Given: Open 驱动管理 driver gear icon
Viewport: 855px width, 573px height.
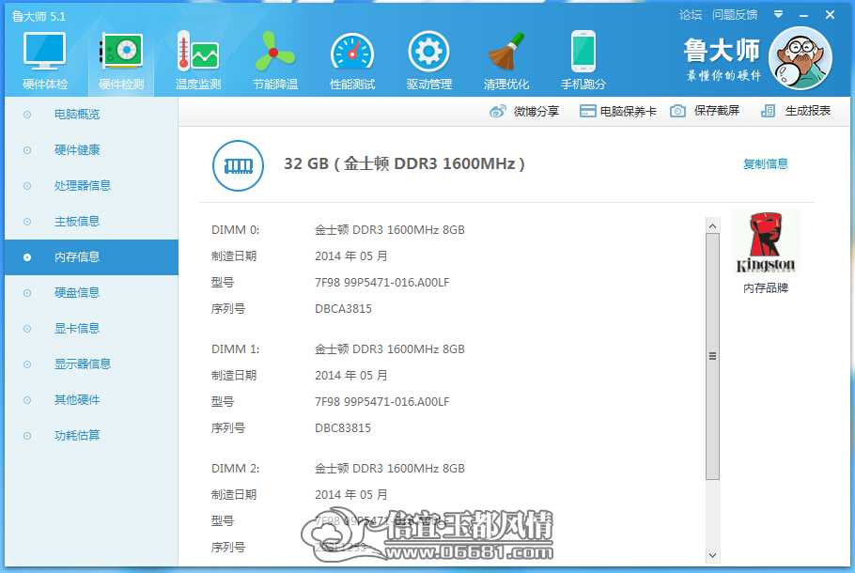Looking at the screenshot, I should [x=429, y=52].
